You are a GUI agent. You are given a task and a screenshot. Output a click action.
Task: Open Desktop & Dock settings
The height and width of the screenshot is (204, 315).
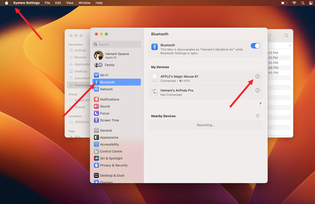coord(117,176)
